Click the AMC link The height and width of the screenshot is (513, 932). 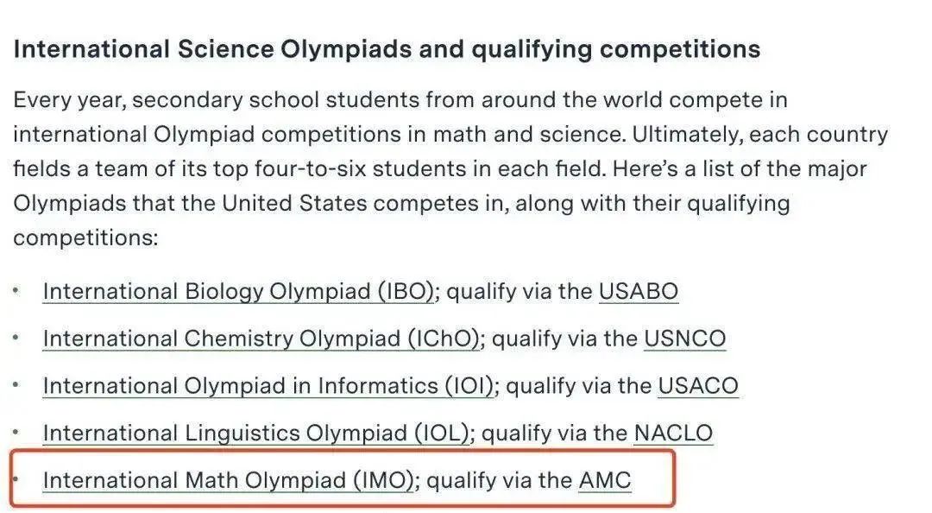[x=605, y=480]
